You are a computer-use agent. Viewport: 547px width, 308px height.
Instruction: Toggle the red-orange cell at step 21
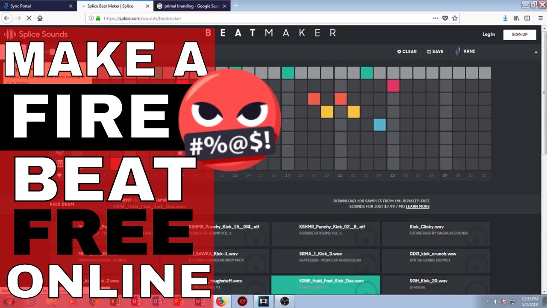click(x=341, y=99)
